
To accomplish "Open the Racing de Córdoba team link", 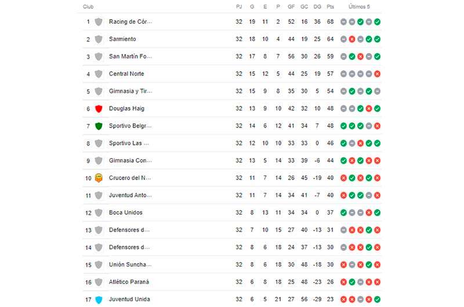I will pos(130,21).
